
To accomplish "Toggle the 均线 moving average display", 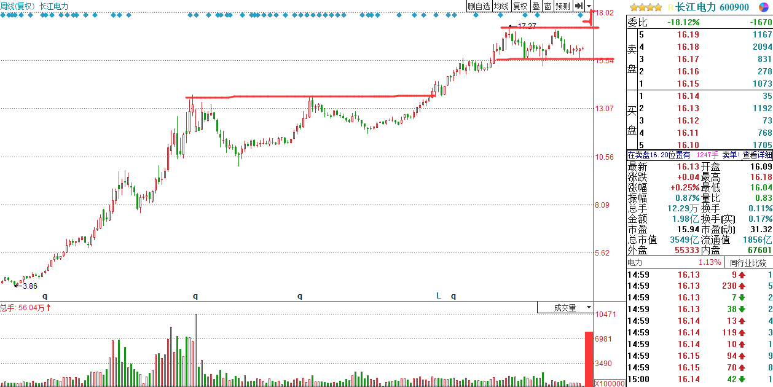I will point(501,6).
